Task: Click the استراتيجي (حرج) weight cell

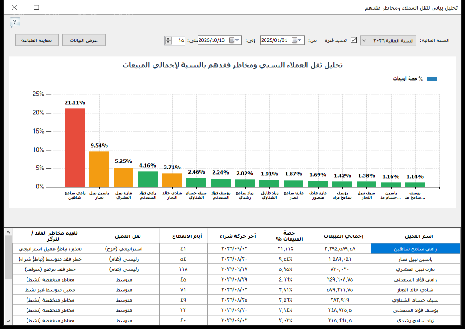Action: click(x=124, y=249)
